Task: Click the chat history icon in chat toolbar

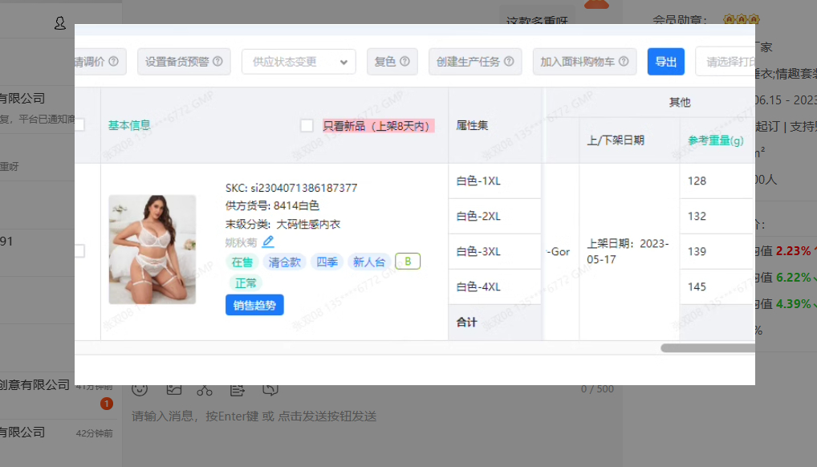Action: [x=270, y=389]
